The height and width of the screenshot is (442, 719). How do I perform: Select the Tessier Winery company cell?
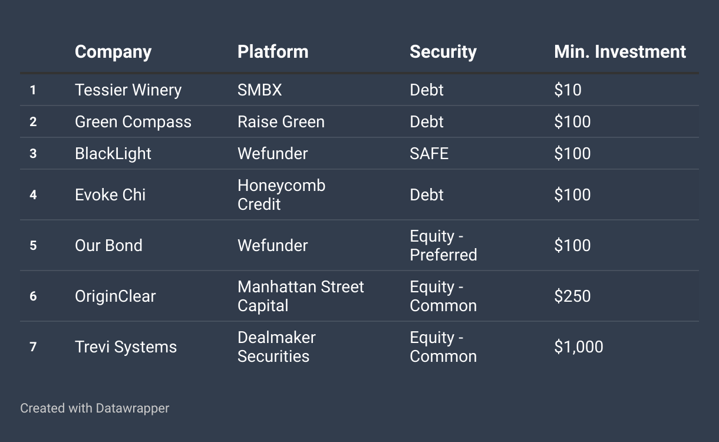tap(128, 90)
